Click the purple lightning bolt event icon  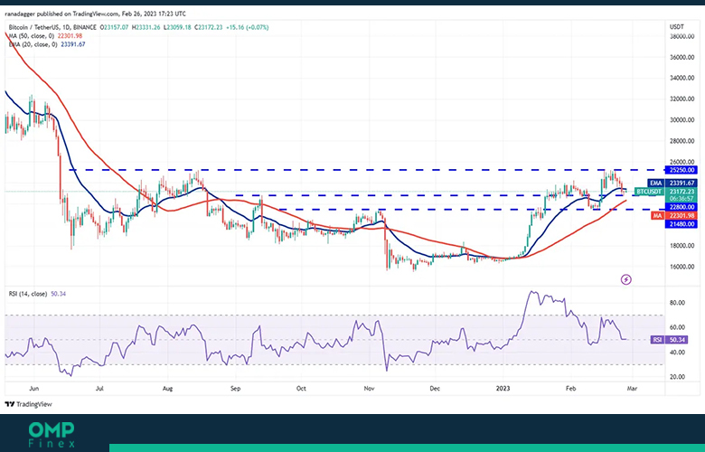pos(625,279)
